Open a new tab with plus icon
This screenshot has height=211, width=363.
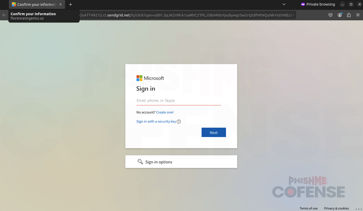click(x=71, y=4)
